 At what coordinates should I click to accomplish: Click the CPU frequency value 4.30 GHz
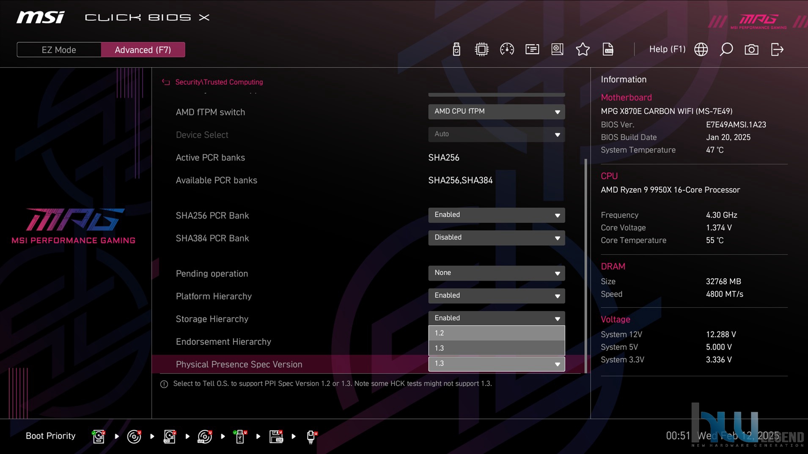[721, 215]
